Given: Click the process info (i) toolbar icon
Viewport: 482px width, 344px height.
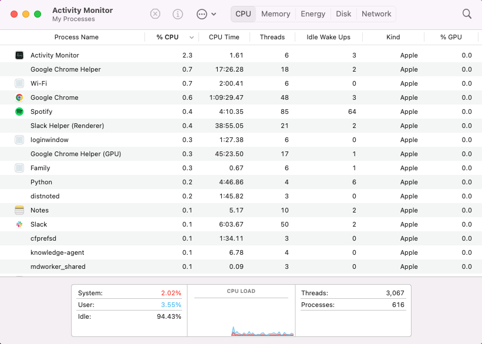Looking at the screenshot, I should click(178, 14).
